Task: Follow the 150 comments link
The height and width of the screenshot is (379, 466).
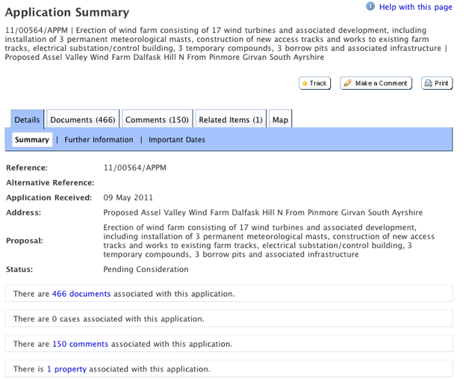Action: pos(80,344)
